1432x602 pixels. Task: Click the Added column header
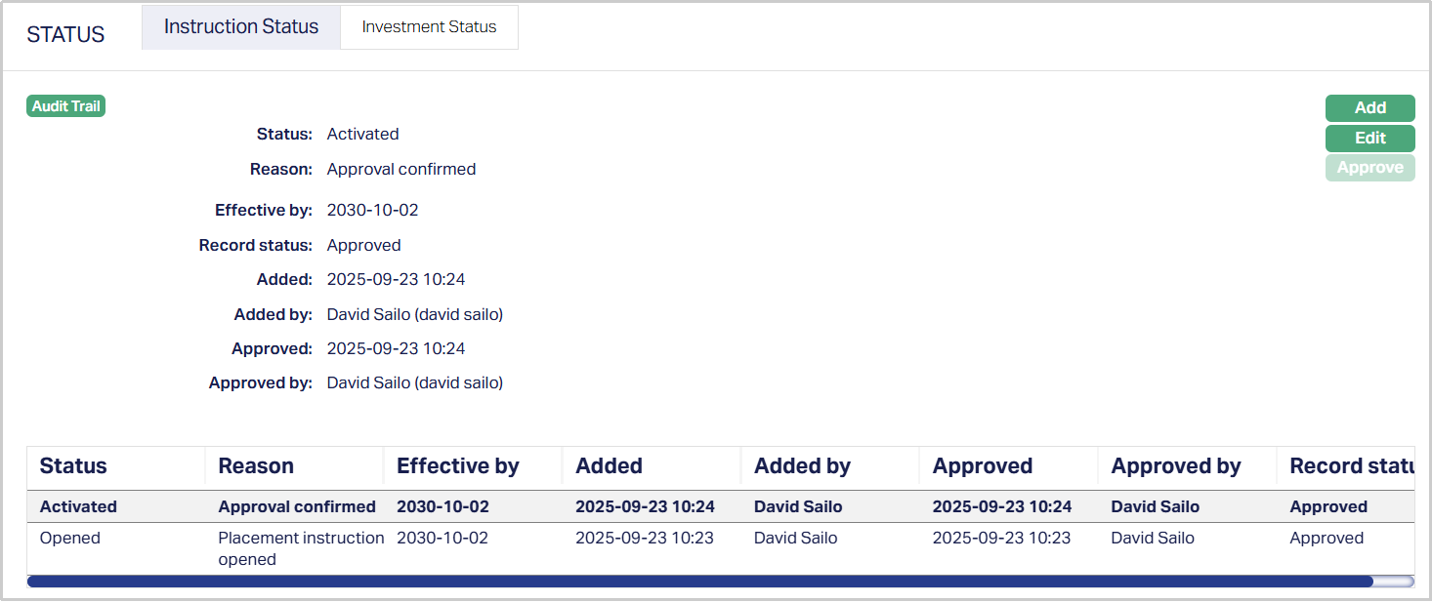[609, 466]
